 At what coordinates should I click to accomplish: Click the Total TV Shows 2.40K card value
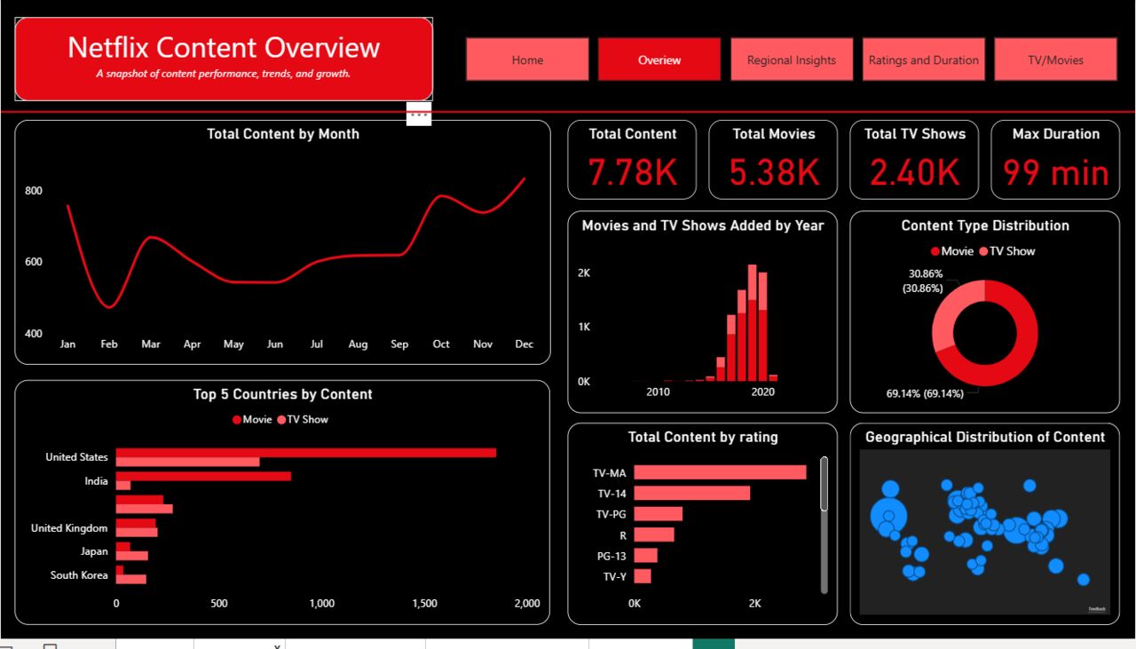click(x=915, y=172)
